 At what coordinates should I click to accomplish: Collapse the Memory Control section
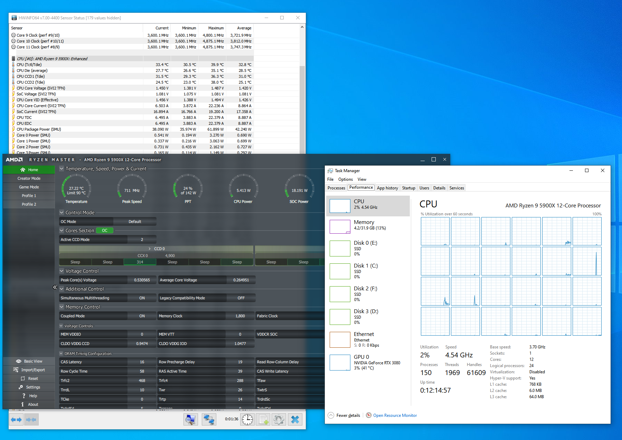[x=62, y=307]
